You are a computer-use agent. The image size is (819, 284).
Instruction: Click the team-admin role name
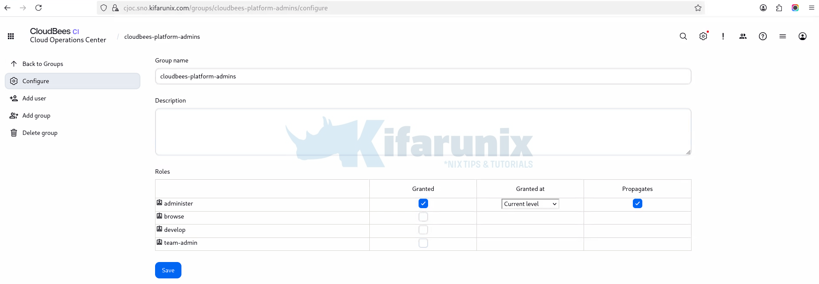click(x=181, y=243)
